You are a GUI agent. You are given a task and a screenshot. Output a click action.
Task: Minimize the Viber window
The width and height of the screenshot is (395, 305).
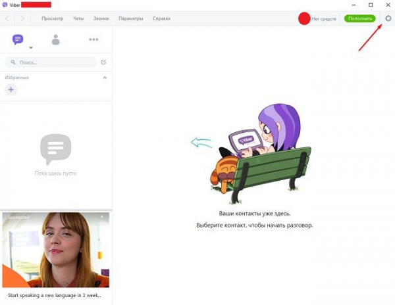[354, 5]
